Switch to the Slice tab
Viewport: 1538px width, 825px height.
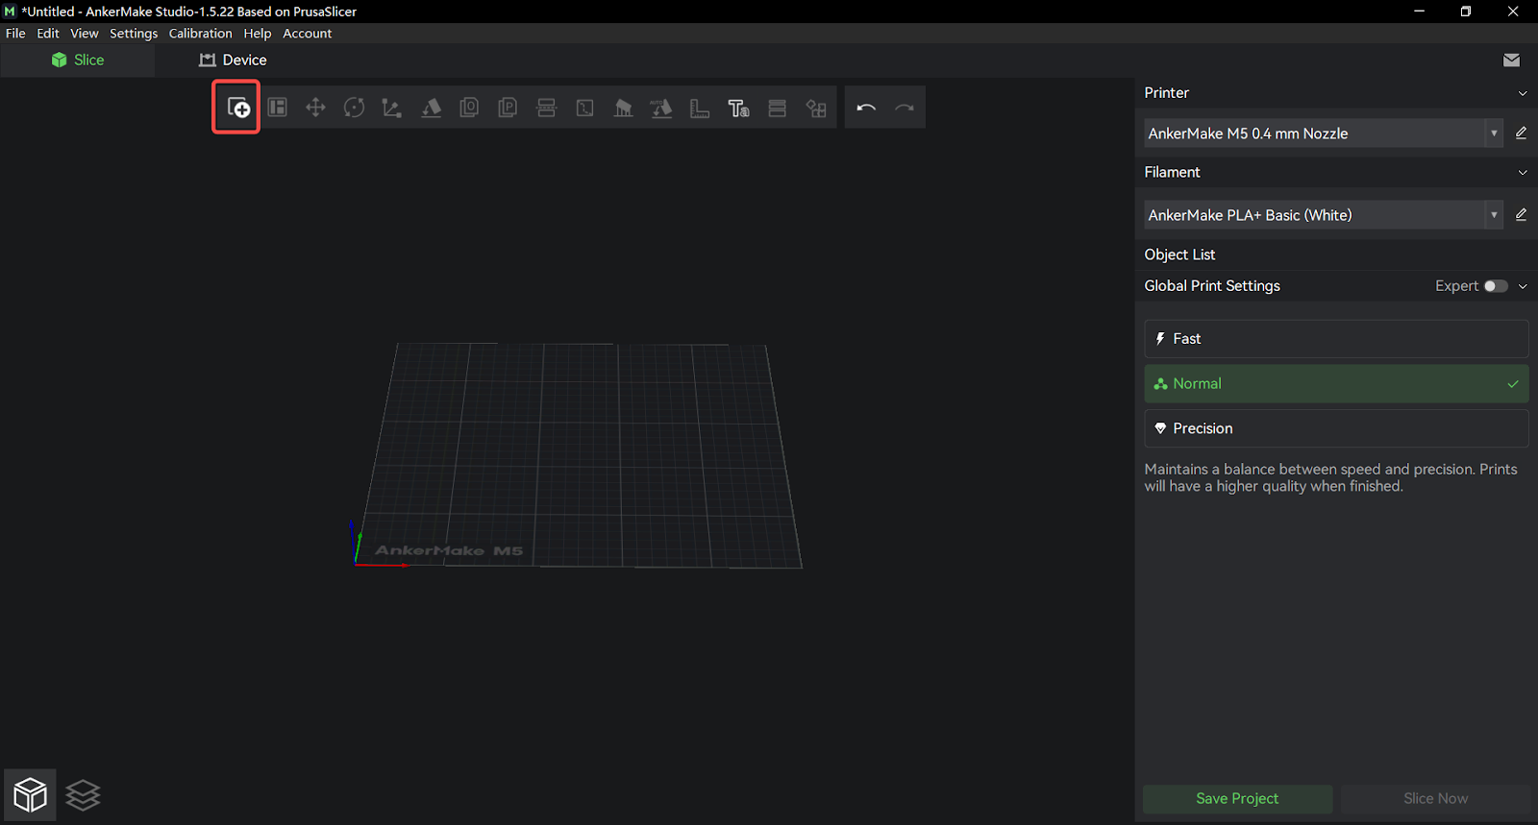(x=77, y=60)
